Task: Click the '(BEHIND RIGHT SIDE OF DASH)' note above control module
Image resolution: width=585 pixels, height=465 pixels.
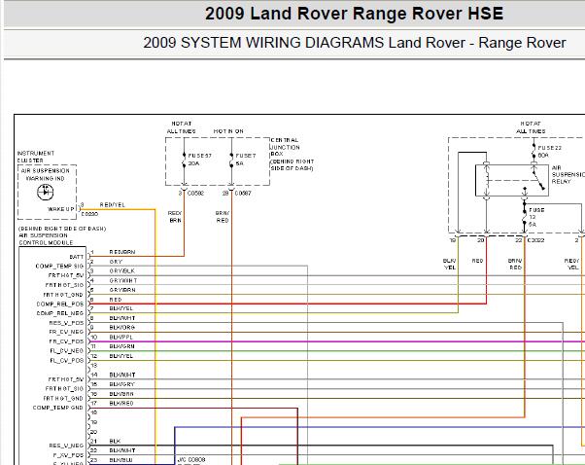Action: click(62, 229)
